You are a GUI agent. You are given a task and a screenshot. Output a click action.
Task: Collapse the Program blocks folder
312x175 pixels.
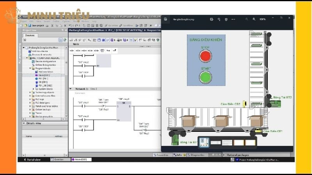pos(30,68)
